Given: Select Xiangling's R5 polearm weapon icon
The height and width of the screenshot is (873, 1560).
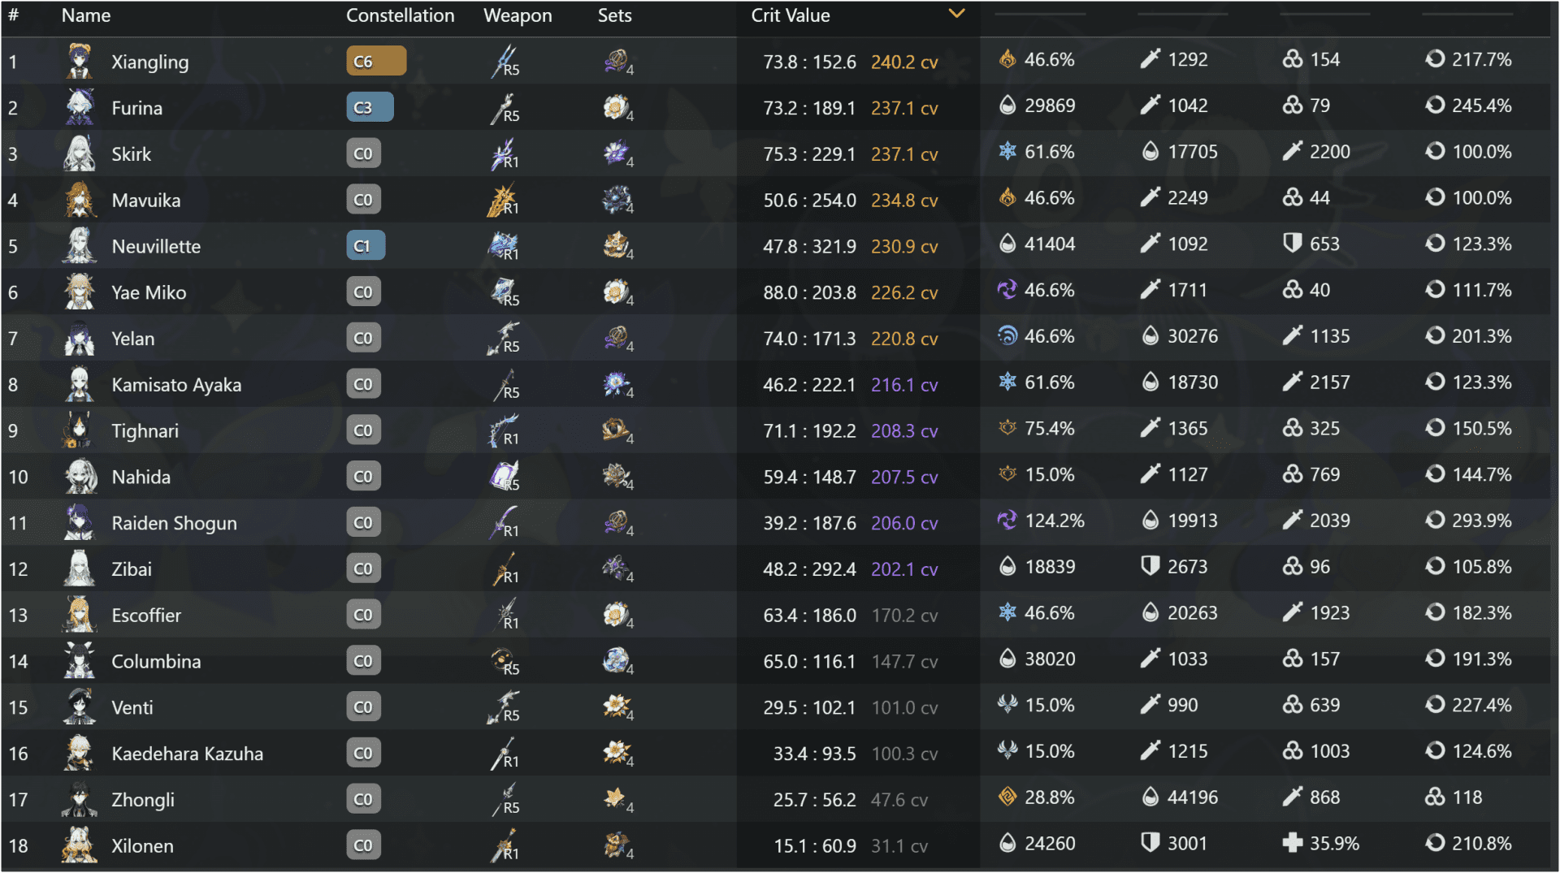Looking at the screenshot, I should point(504,61).
